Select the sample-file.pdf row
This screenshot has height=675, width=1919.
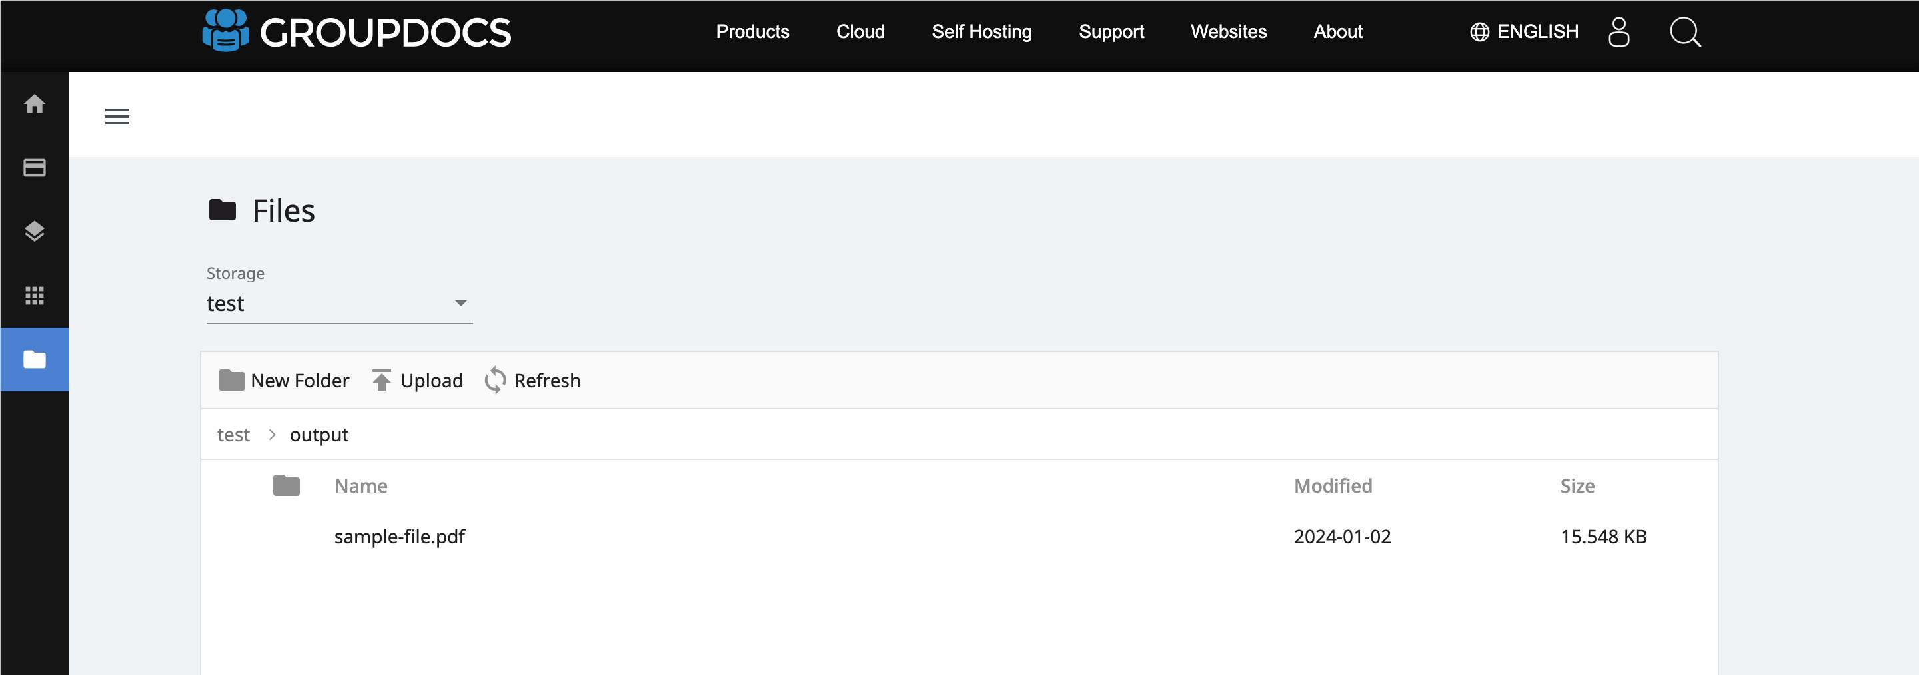tap(400, 537)
